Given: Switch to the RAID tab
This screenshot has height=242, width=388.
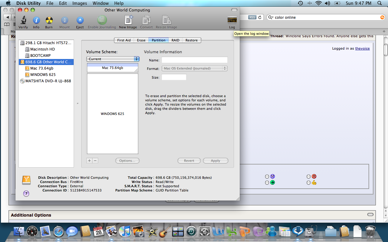Looking at the screenshot, I should 176,40.
